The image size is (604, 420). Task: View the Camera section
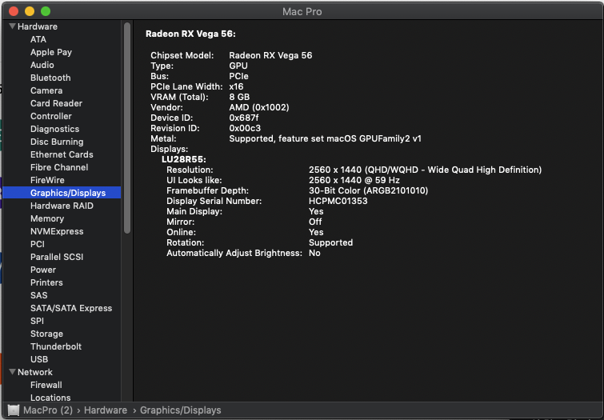pos(46,90)
